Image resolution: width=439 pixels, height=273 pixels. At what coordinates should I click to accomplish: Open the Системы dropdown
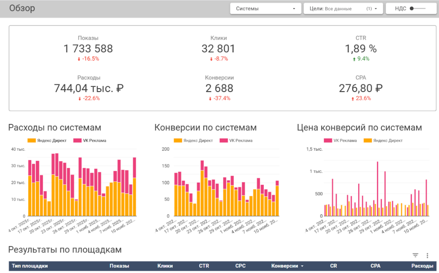[x=265, y=8]
